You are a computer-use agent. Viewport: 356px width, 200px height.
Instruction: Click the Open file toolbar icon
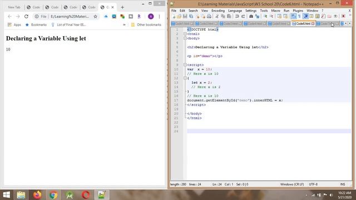coord(179,16)
